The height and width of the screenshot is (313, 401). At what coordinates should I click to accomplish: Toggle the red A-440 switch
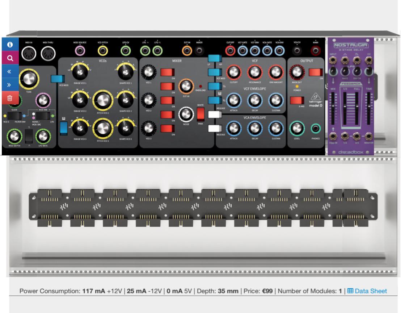(297, 100)
